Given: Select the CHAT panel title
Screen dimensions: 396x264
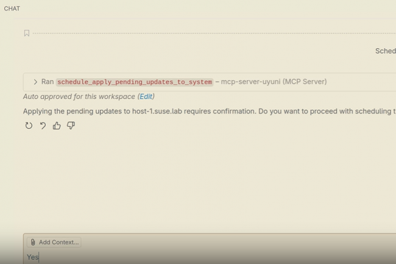Looking at the screenshot, I should [12, 9].
